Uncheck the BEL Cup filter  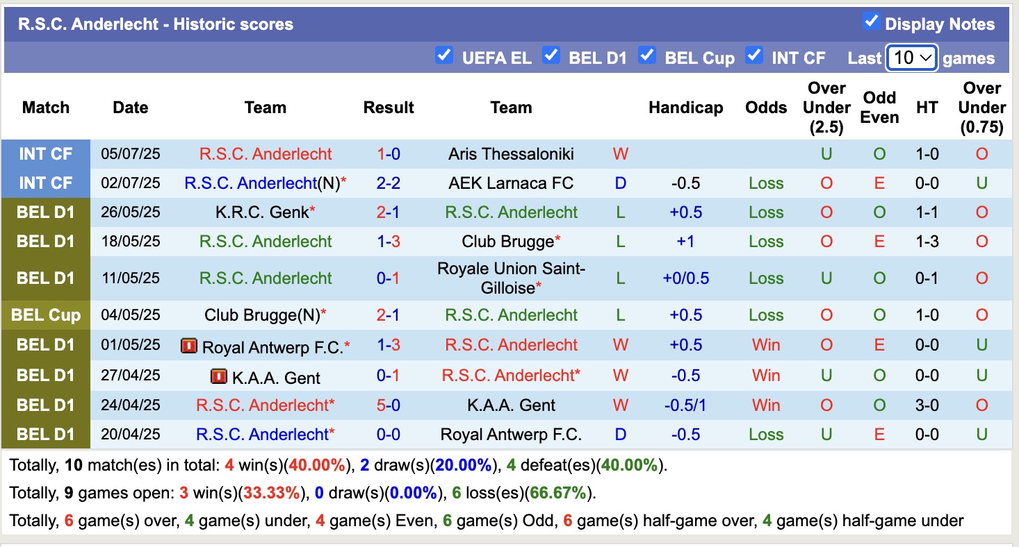647,57
